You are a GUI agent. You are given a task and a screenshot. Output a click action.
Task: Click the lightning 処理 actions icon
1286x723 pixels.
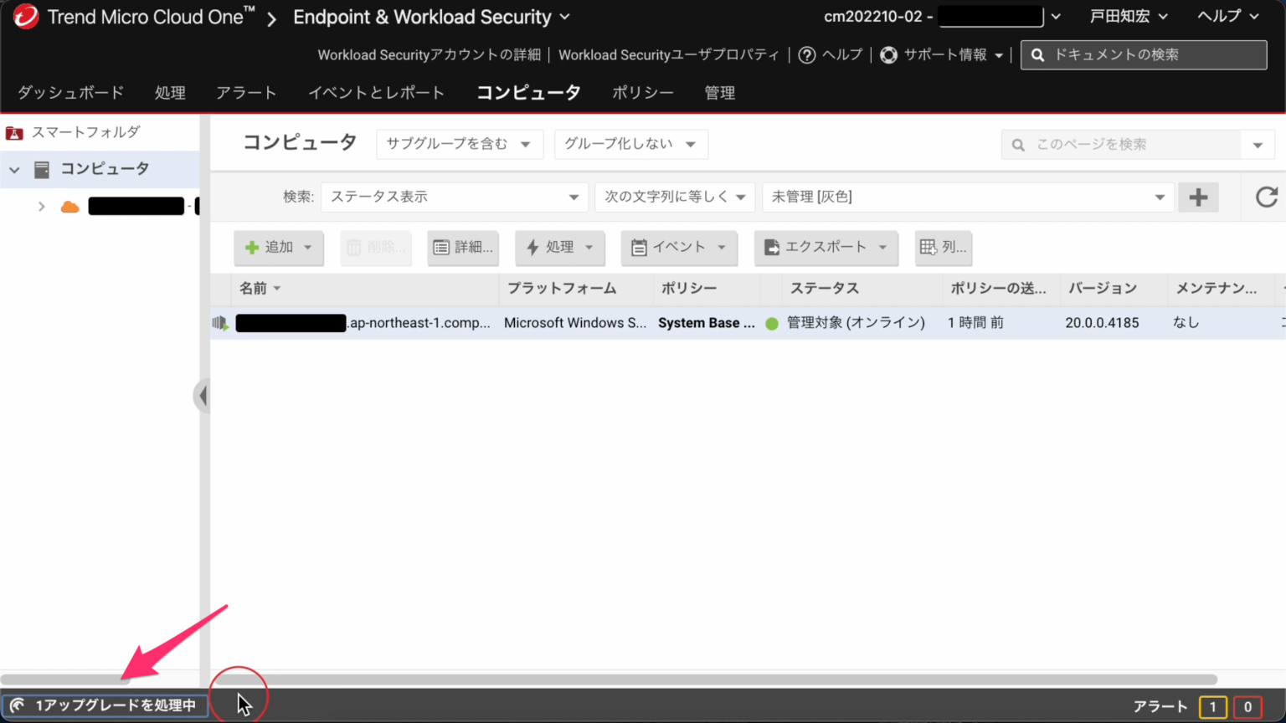pos(532,248)
